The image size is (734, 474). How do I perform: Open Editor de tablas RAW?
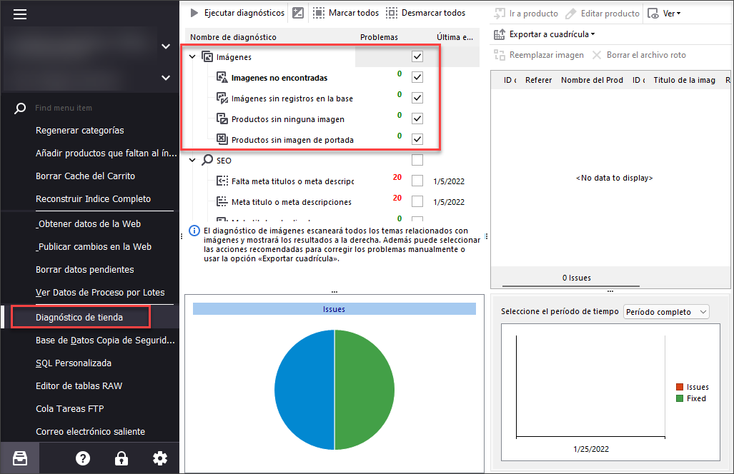(79, 386)
